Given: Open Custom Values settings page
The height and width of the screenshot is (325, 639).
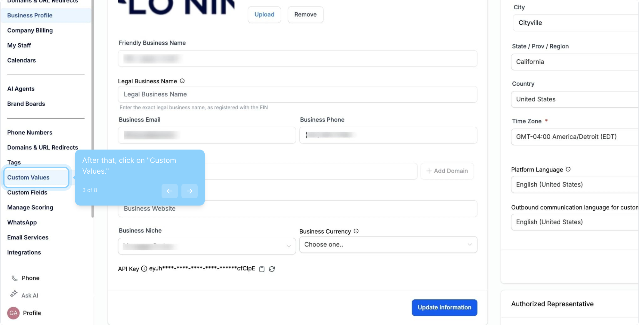Looking at the screenshot, I should [29, 178].
